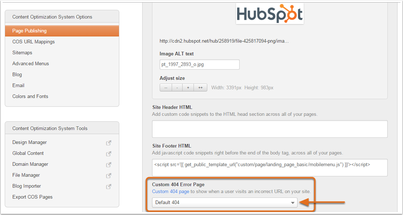Click the HubSpot logo image preview

click(x=270, y=13)
